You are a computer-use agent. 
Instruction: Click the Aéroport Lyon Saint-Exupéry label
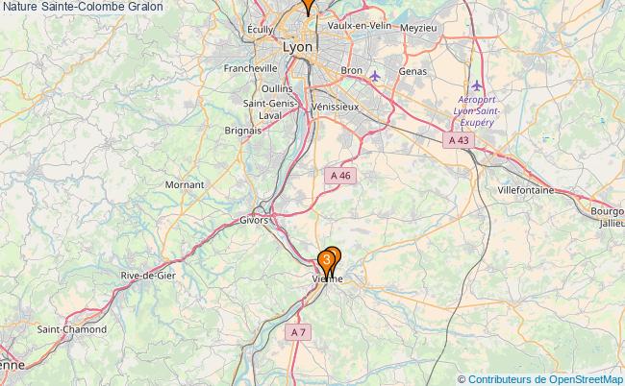[x=477, y=111]
